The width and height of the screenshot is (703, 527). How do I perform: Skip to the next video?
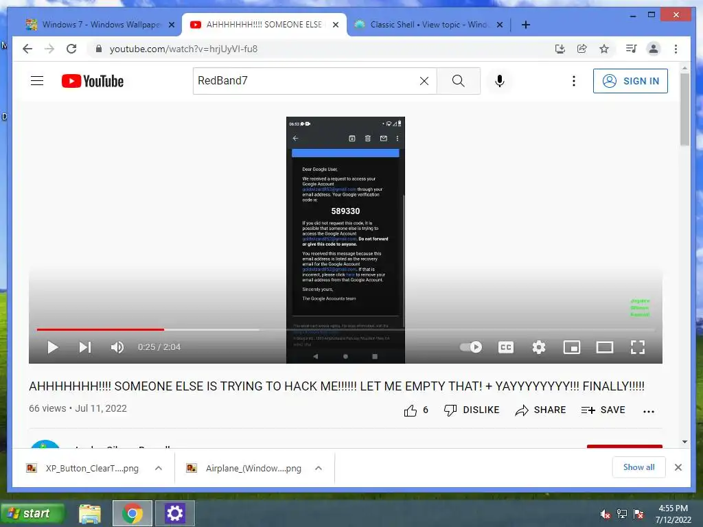pyautogui.click(x=85, y=347)
